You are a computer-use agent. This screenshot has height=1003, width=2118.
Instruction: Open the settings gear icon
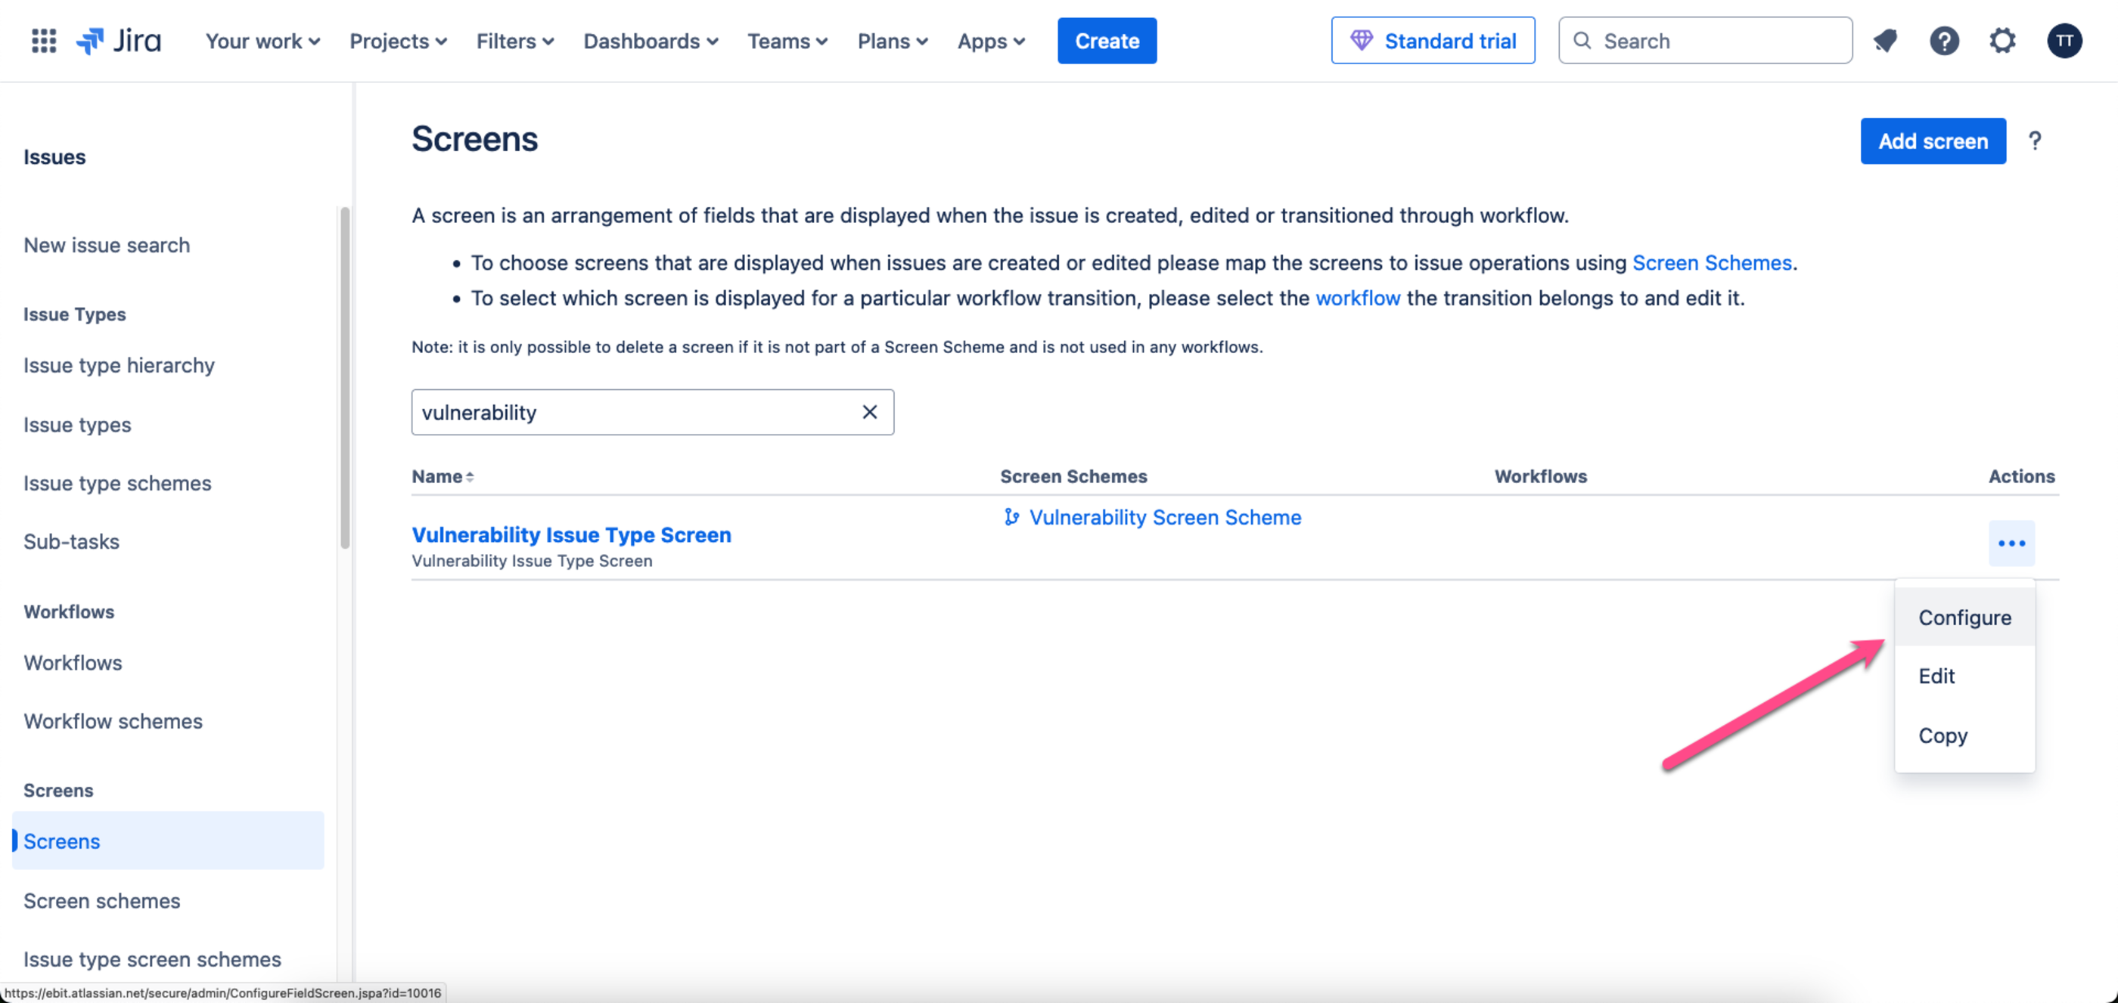(2002, 40)
